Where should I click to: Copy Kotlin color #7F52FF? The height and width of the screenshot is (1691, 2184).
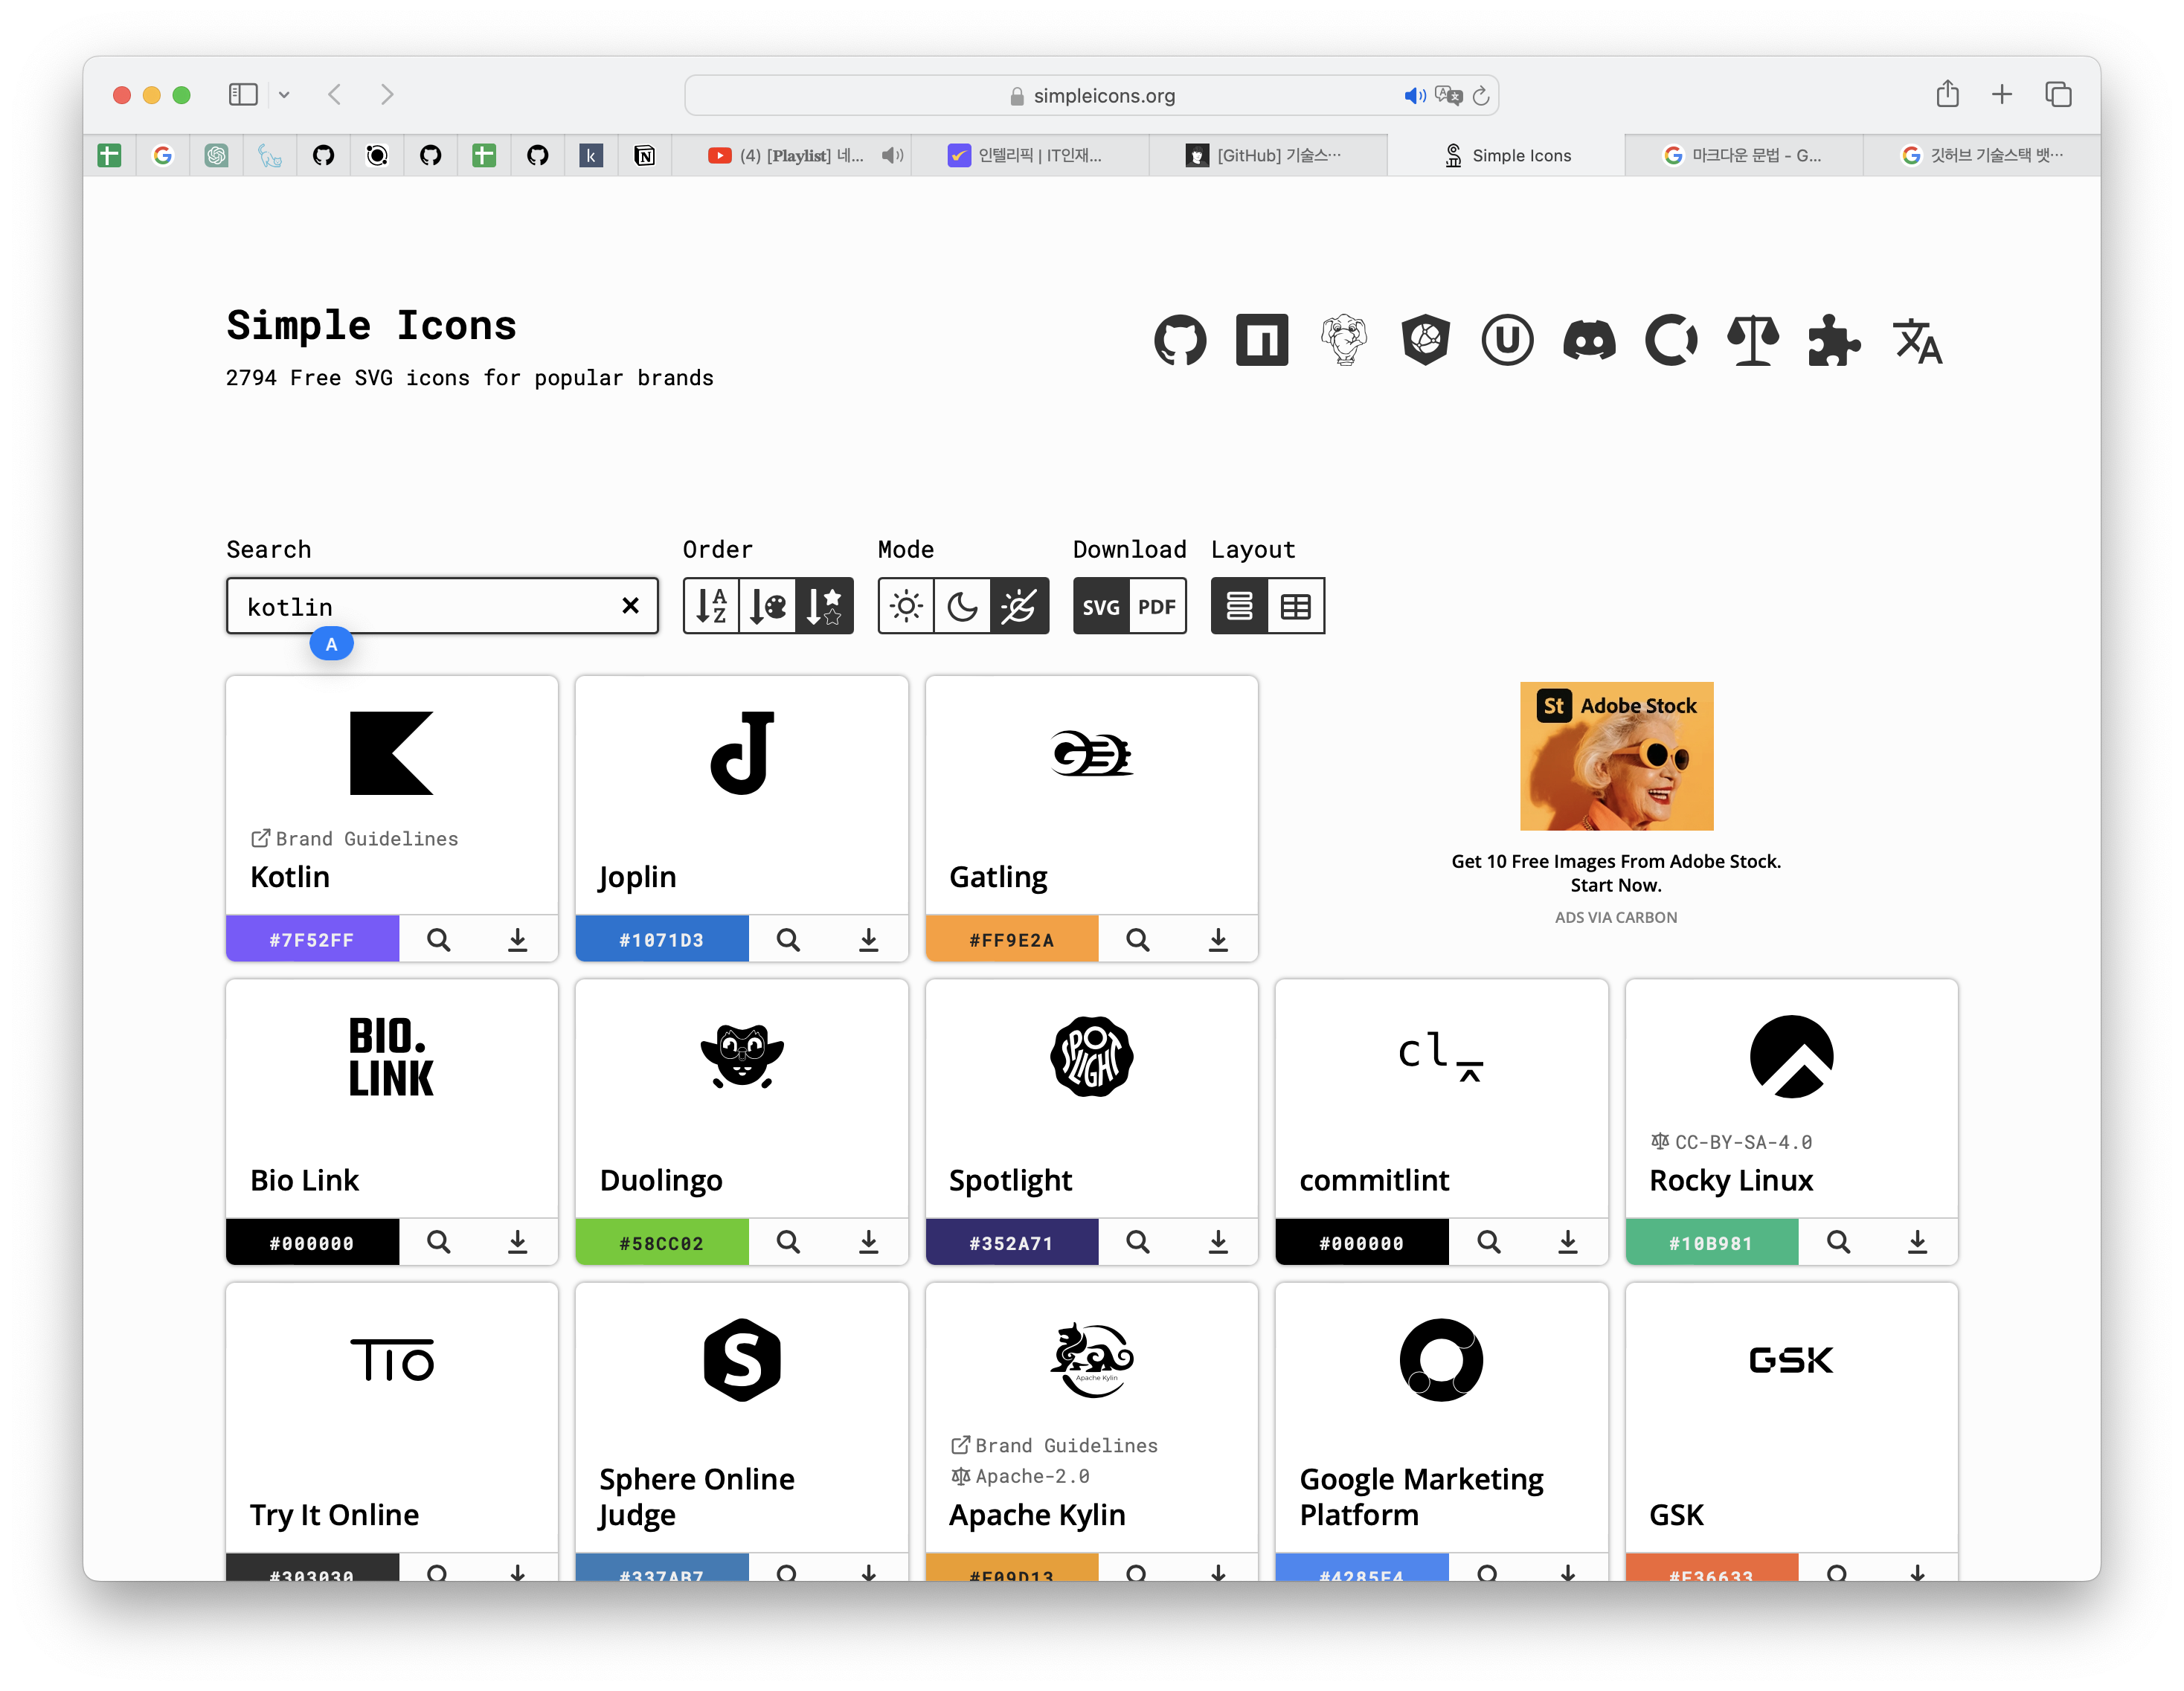[x=312, y=939]
